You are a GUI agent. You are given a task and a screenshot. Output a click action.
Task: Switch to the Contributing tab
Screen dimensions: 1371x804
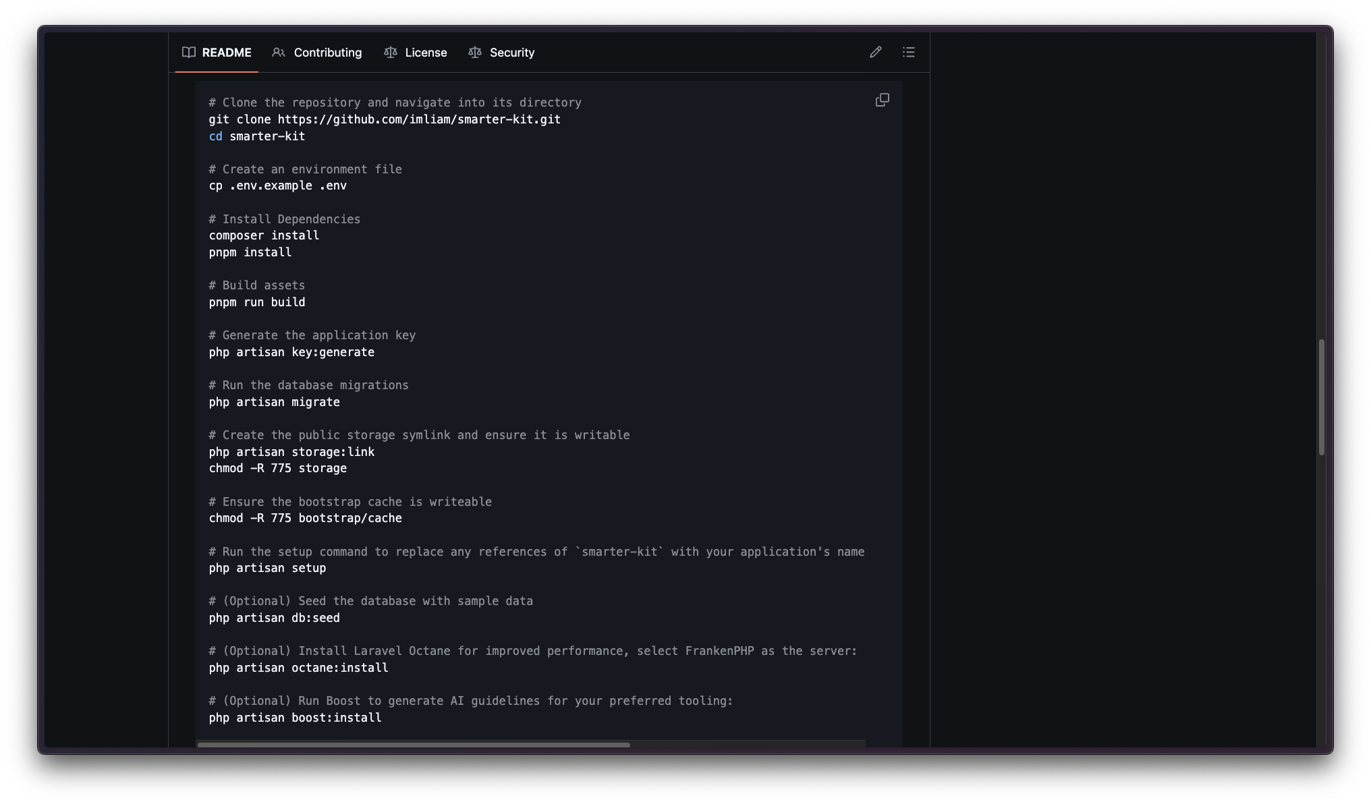(x=316, y=53)
